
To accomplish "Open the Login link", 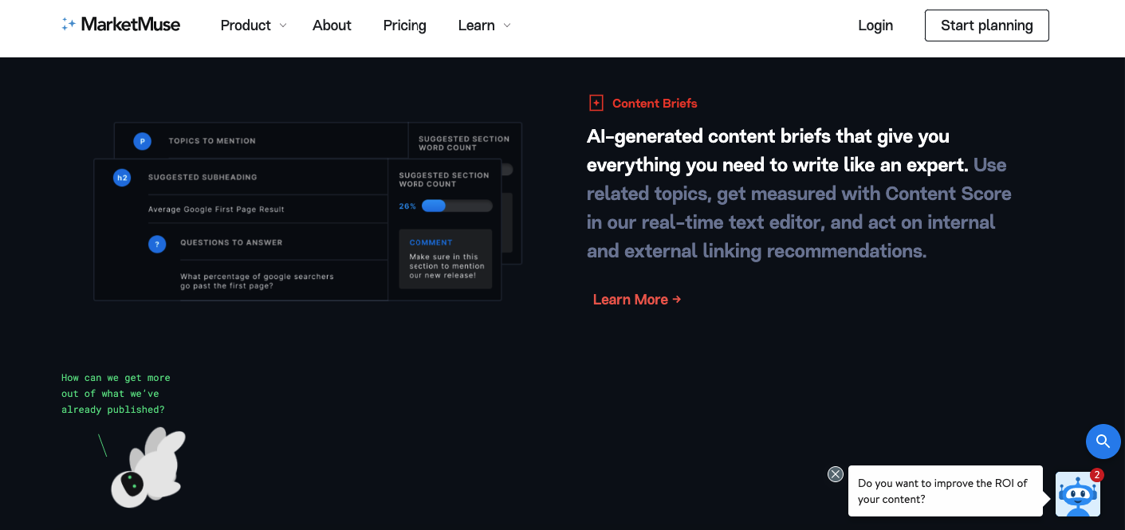I will click(875, 25).
